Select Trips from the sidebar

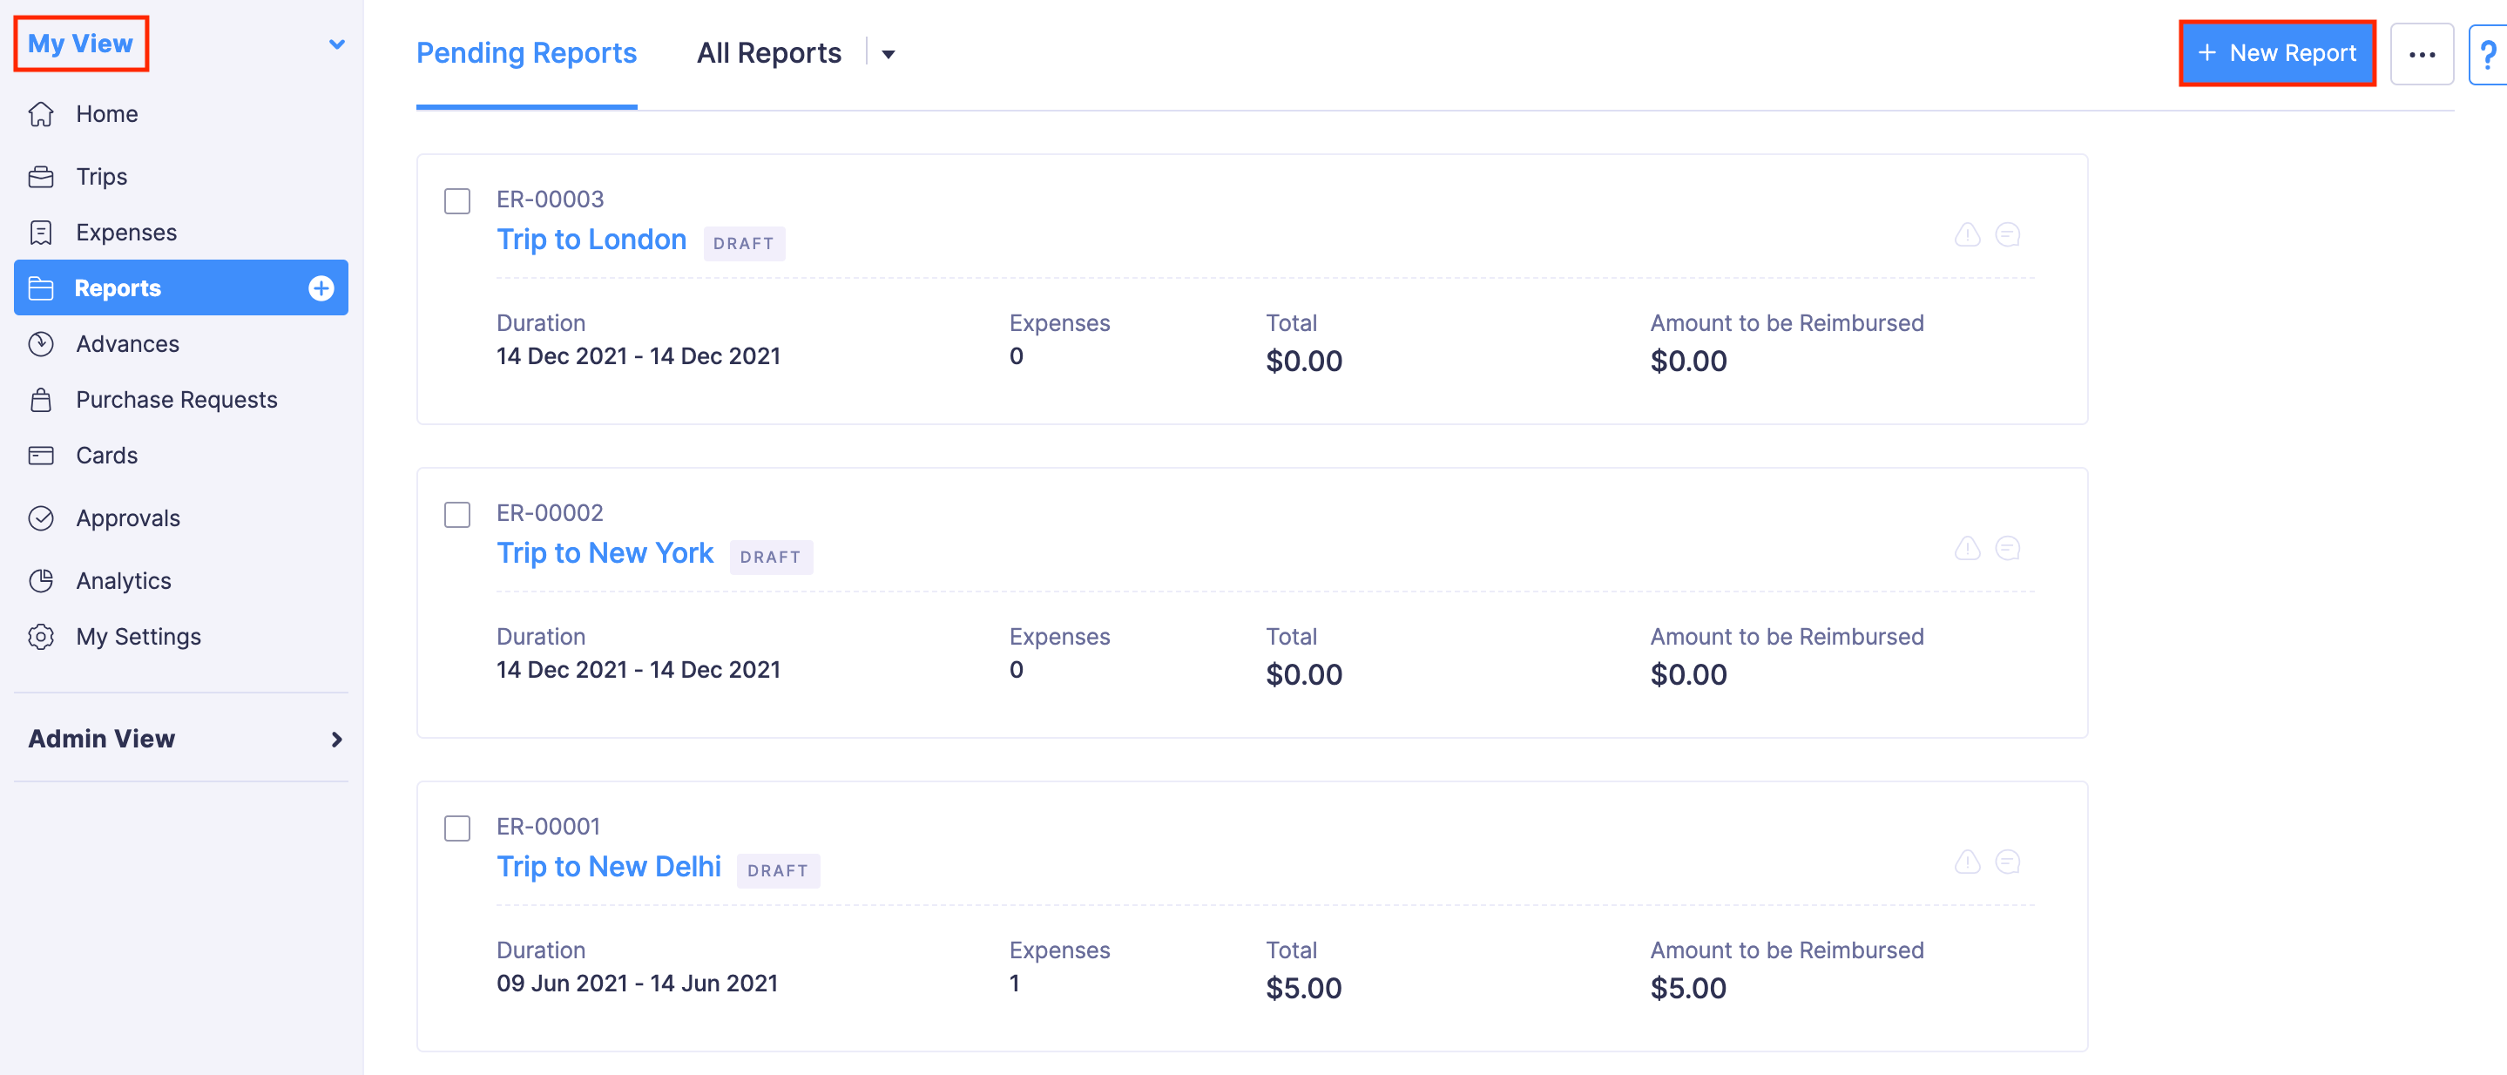tap(100, 176)
